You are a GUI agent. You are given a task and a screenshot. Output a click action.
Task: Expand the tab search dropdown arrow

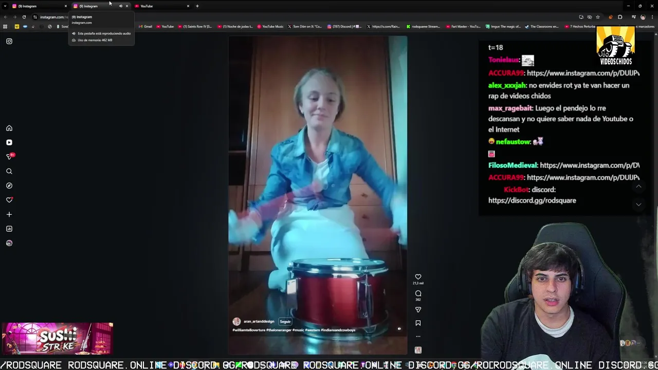5,6
